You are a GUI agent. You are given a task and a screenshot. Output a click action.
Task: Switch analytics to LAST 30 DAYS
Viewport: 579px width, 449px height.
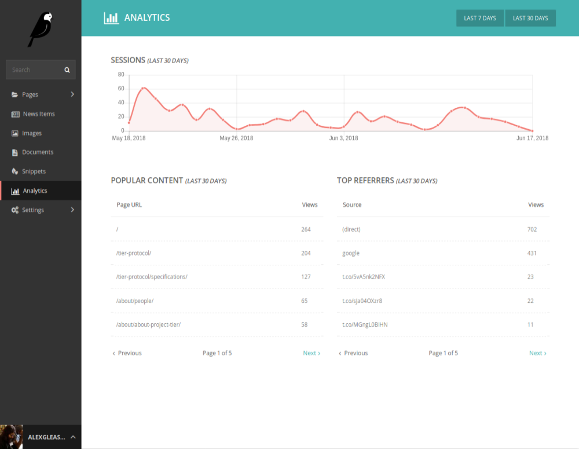530,18
